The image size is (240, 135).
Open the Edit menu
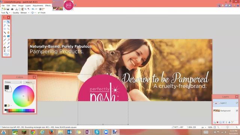tap(8, 6)
